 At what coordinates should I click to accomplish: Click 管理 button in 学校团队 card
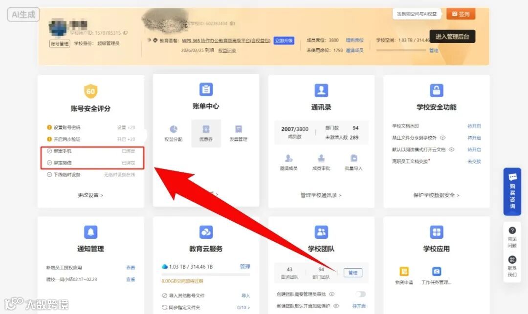(353, 272)
